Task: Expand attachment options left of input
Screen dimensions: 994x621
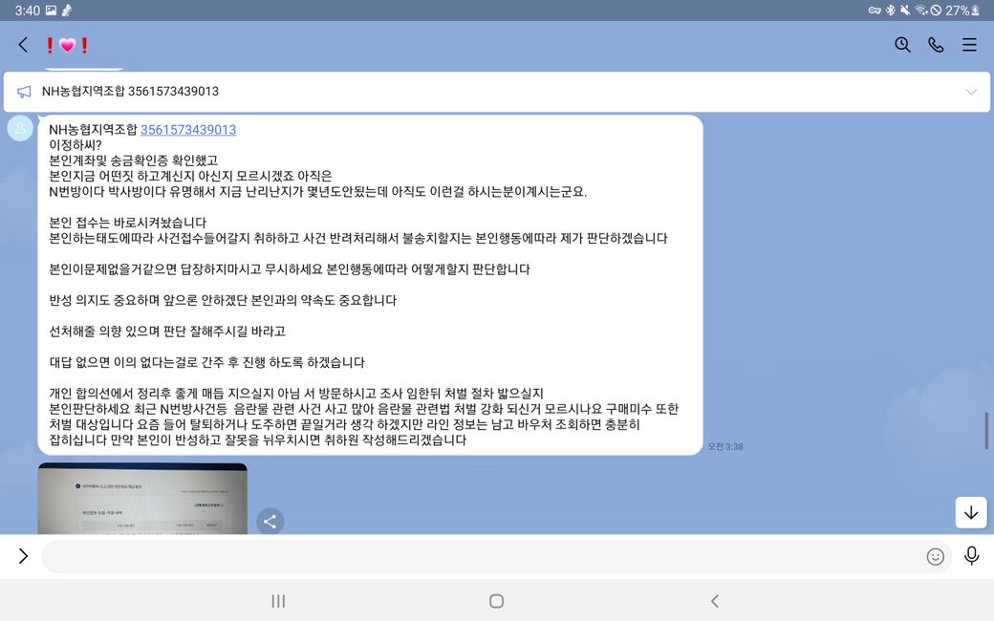Action: 23,556
